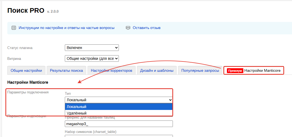Viewport: 292px width, 137px height.
Task: Select the Локальный option in list
Action: click(x=119, y=107)
